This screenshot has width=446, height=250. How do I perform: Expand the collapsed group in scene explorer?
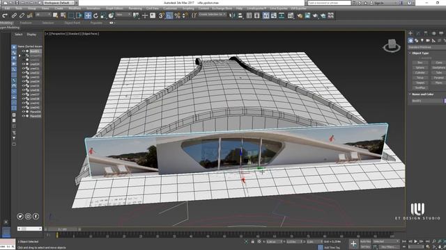pos(20,56)
